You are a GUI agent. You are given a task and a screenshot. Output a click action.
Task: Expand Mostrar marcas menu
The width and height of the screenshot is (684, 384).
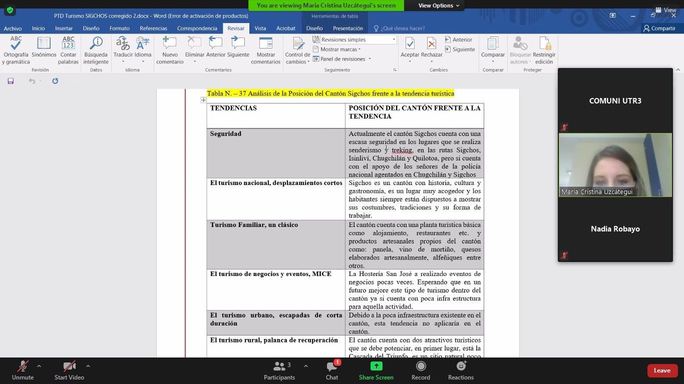point(337,49)
